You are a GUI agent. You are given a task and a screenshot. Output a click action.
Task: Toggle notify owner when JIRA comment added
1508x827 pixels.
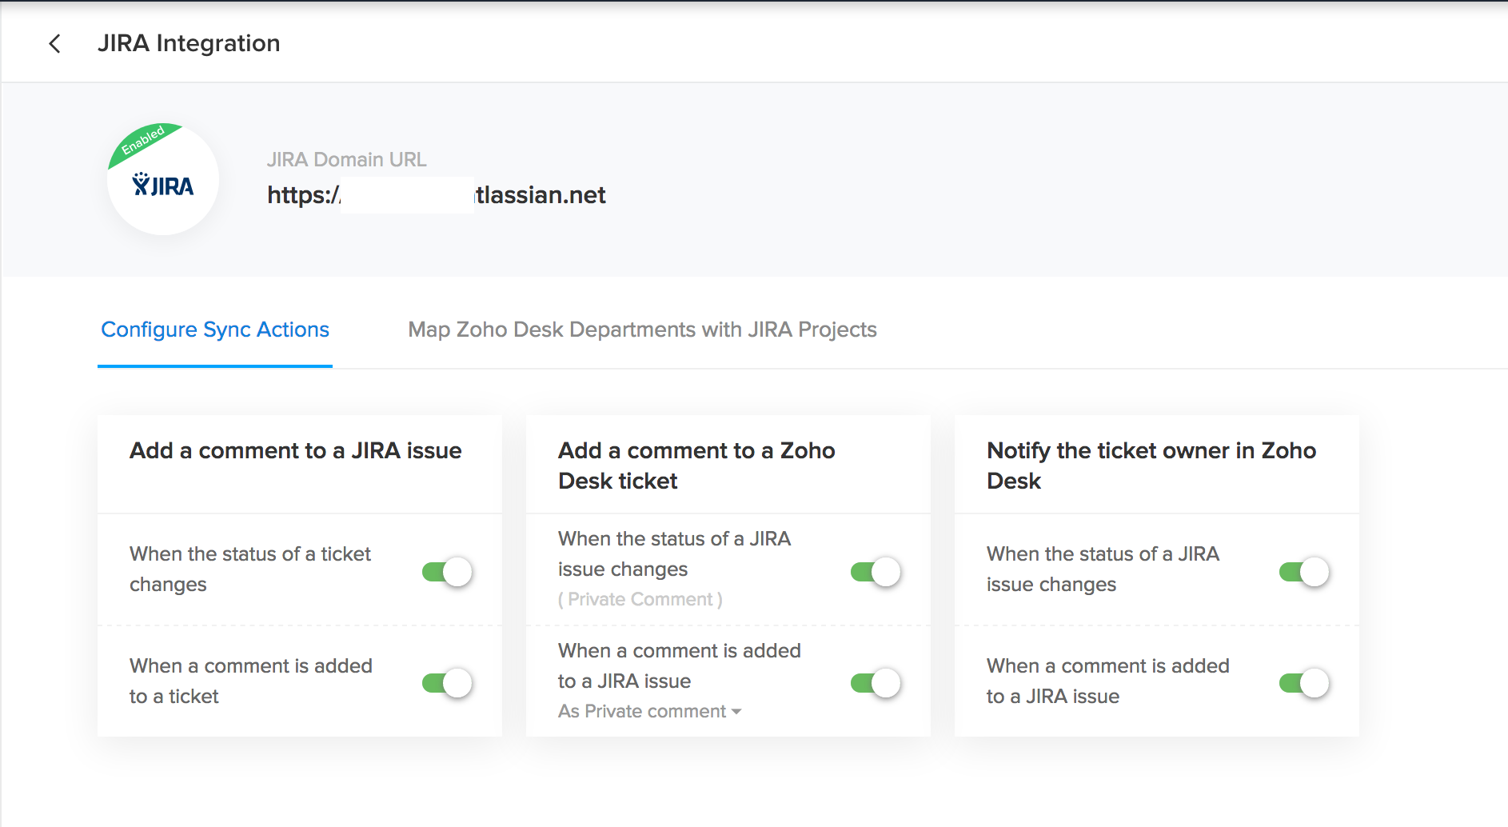(x=1305, y=683)
